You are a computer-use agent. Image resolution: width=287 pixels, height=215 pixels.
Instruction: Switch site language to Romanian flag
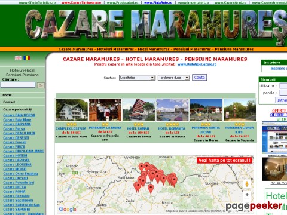[x=27, y=58]
